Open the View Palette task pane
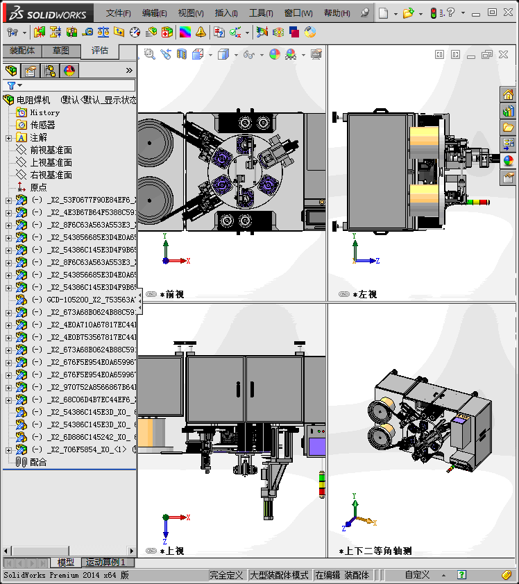Screen dimensions: 519x584 508,144
